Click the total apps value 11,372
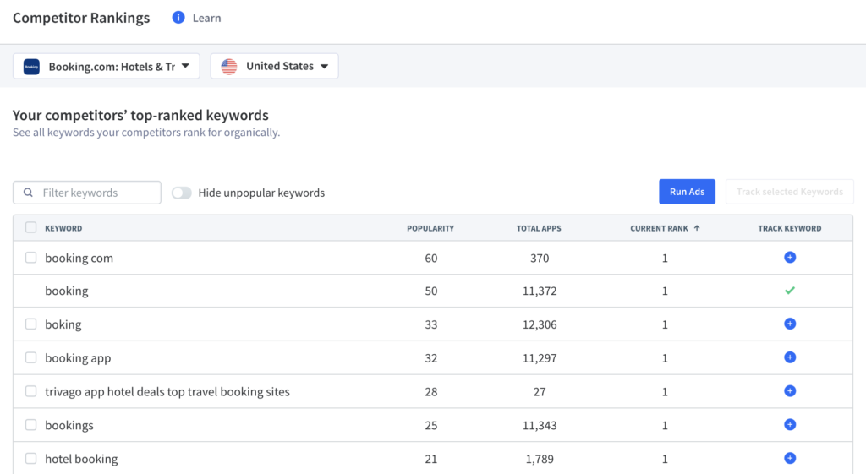This screenshot has width=866, height=474. point(540,291)
